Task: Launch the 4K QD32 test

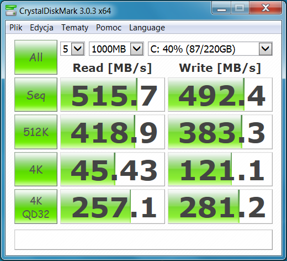Action: point(36,207)
